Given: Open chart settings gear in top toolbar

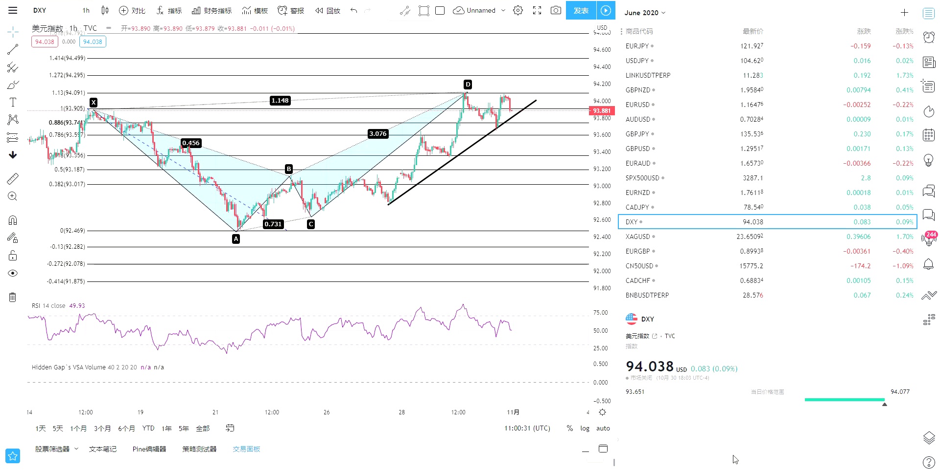Looking at the screenshot, I should [x=518, y=10].
